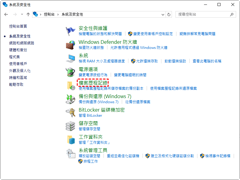Open the 電源選項 battery icon
This screenshot has height=180, width=240.
coord(70,72)
